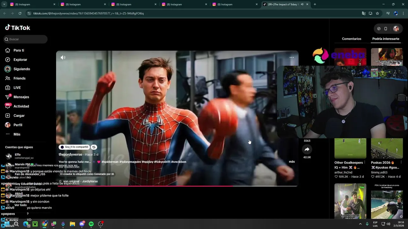Open File Explorer from the taskbar
The height and width of the screenshot is (229, 408).
[x=72, y=224]
